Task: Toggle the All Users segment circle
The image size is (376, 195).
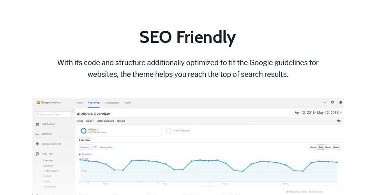Action: (x=83, y=131)
